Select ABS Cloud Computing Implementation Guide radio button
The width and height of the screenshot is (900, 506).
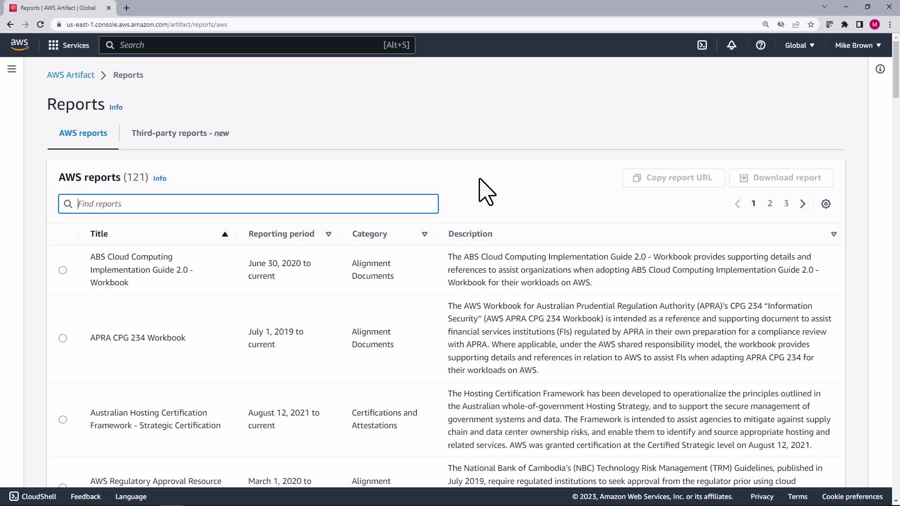63,270
